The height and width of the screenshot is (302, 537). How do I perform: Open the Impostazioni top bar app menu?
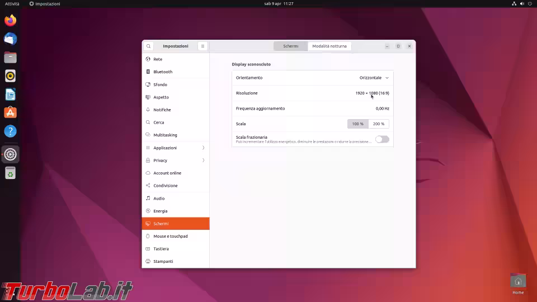point(45,4)
